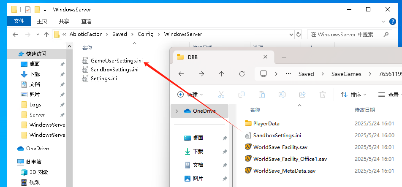The height and width of the screenshot is (187, 402).
Task: Switch to the 共享 ribbon tab
Action: pos(64,21)
